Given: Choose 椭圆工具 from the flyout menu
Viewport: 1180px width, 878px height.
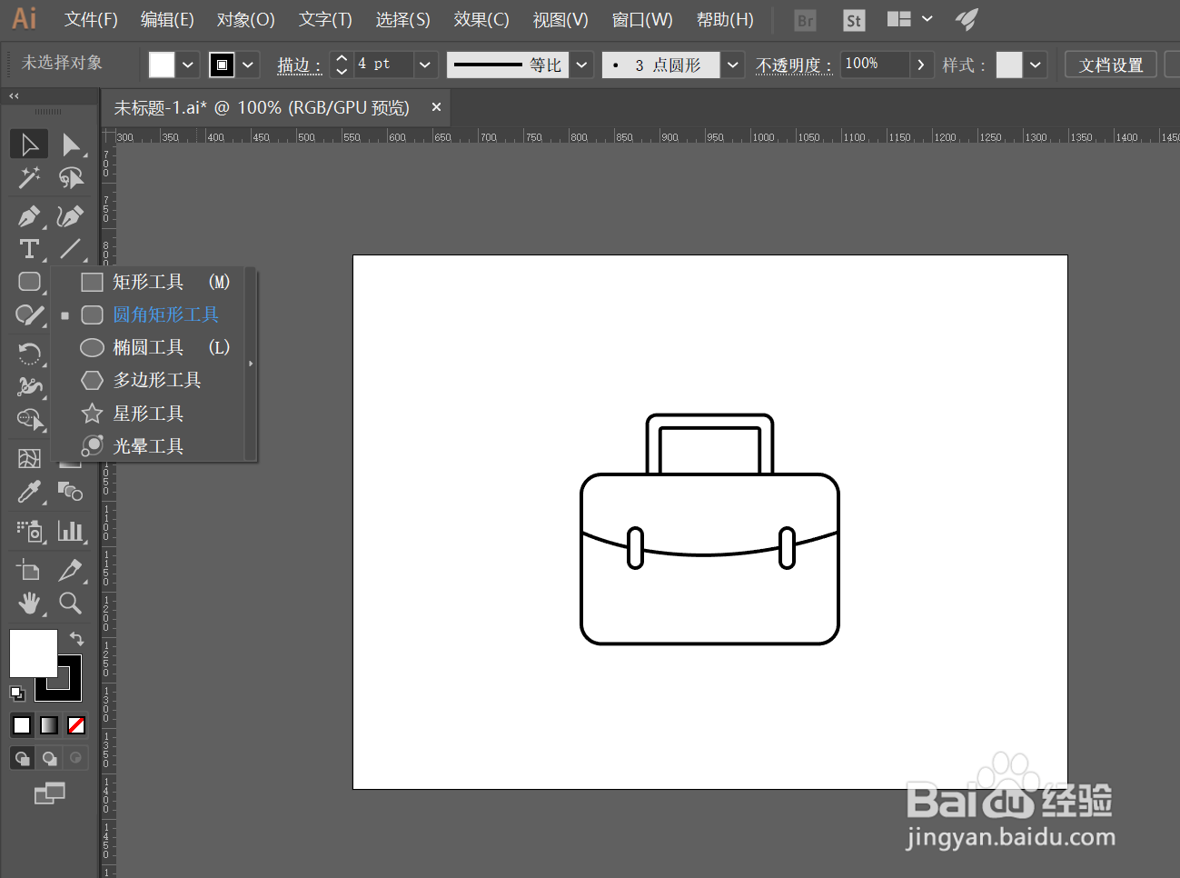Looking at the screenshot, I should click(x=148, y=347).
